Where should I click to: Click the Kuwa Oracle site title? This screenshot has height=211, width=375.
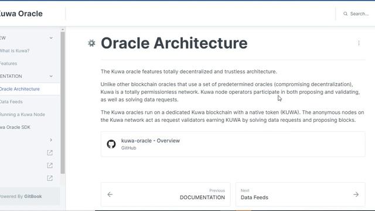tap(21, 13)
